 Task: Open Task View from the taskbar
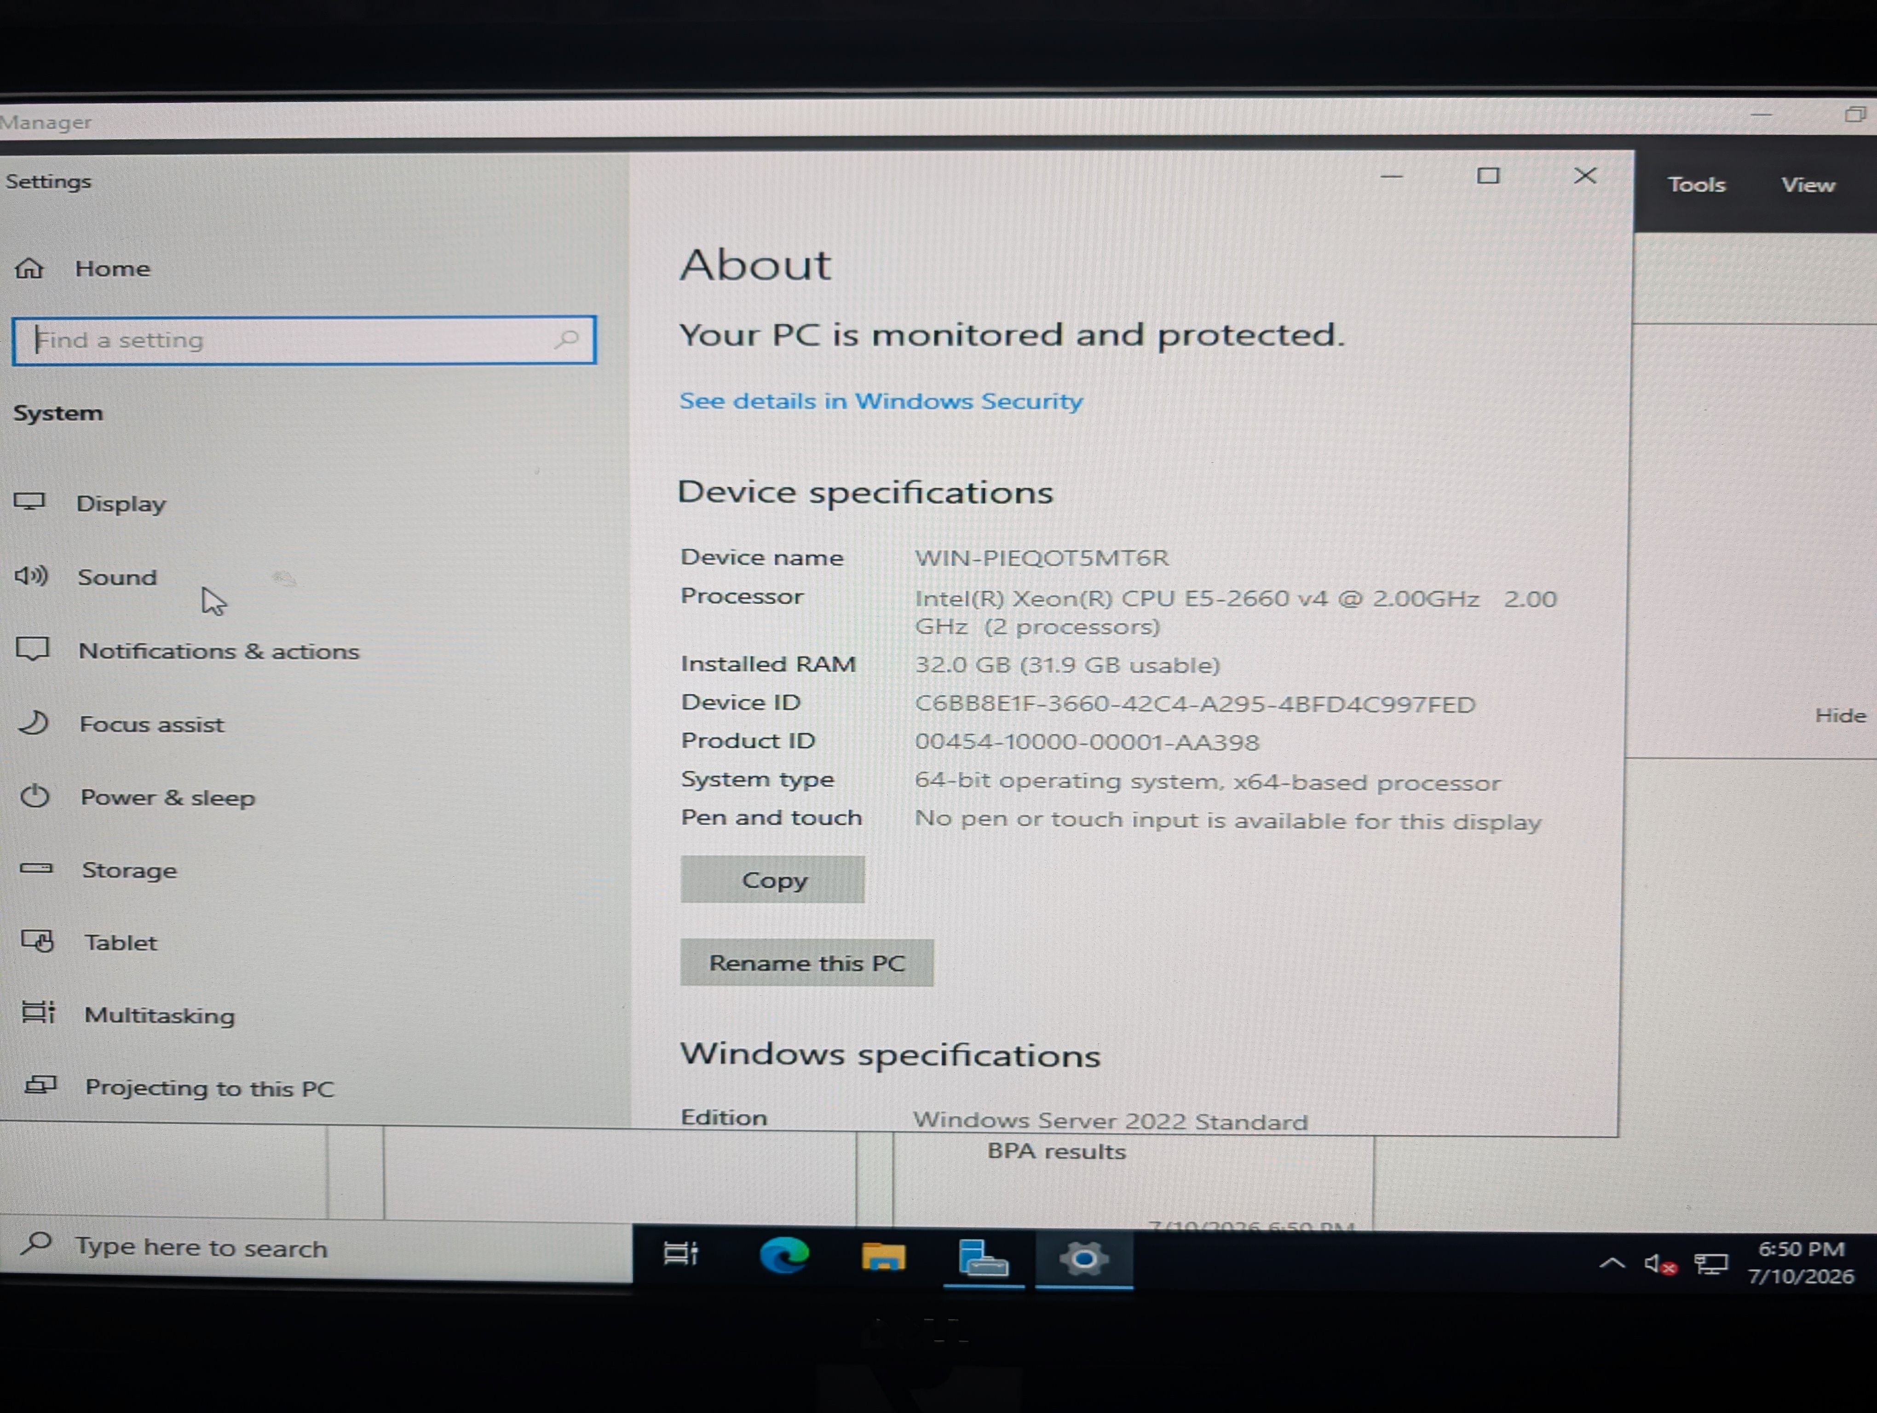[x=680, y=1253]
